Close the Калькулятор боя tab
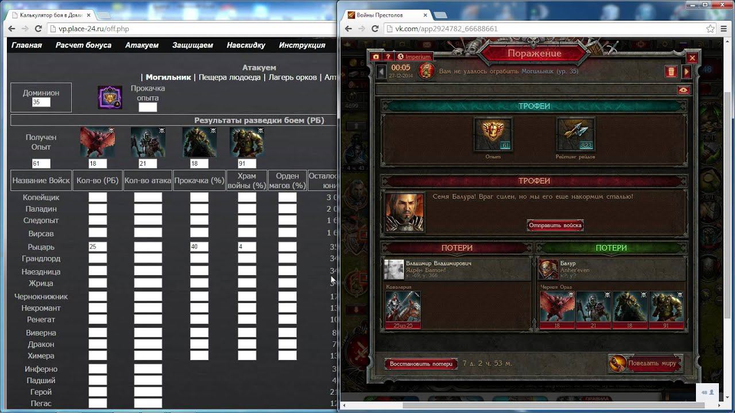735x413 pixels. (87, 15)
